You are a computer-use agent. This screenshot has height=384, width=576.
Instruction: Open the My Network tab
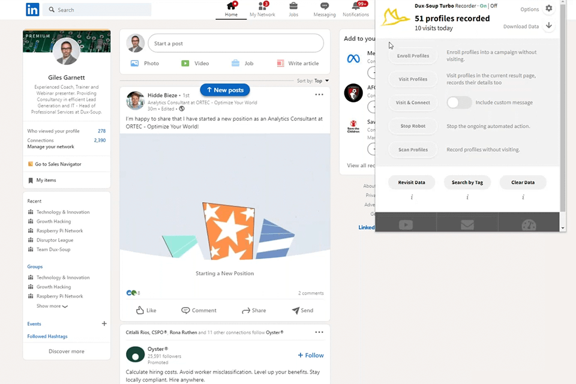tap(262, 10)
